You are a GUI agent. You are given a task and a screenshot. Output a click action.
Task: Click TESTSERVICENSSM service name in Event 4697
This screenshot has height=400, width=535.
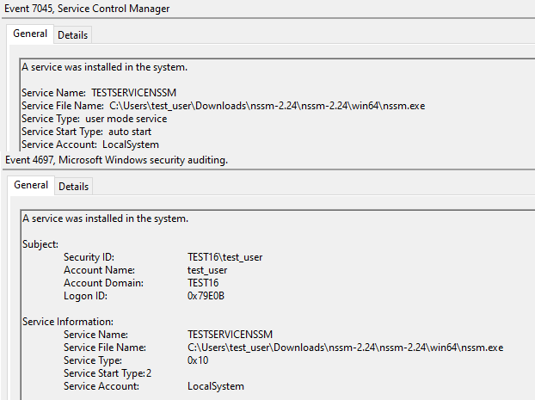230,335
